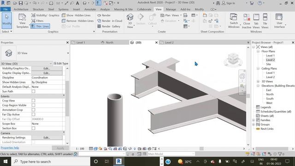Click Tile Views tool
The width and height of the screenshot is (295, 166).
(265, 21)
